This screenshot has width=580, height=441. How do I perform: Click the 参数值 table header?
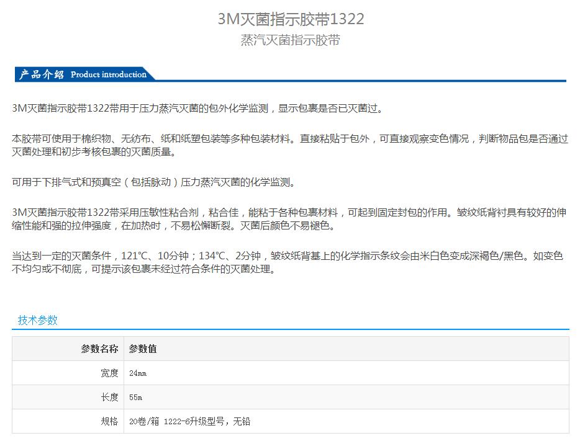[143, 349]
